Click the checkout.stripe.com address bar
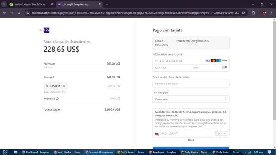 click(135, 13)
